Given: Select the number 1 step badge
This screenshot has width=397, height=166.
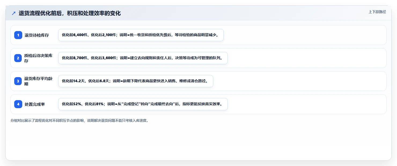Looking at the screenshot, I should pyautogui.click(x=18, y=35).
